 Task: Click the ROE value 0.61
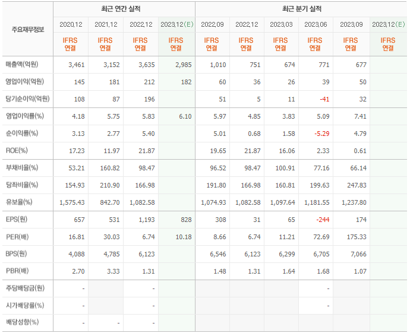tap(360, 151)
